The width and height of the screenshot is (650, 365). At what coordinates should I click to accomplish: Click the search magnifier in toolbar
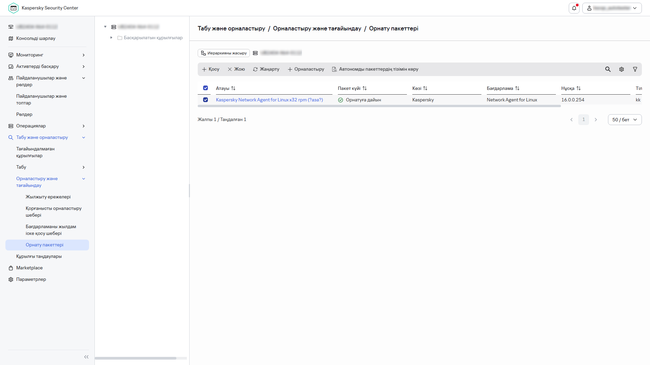[x=608, y=69]
